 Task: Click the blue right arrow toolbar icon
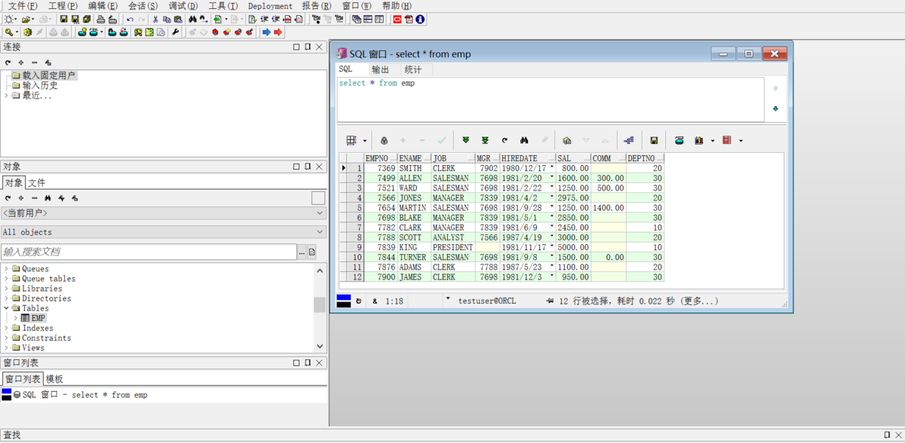(266, 32)
